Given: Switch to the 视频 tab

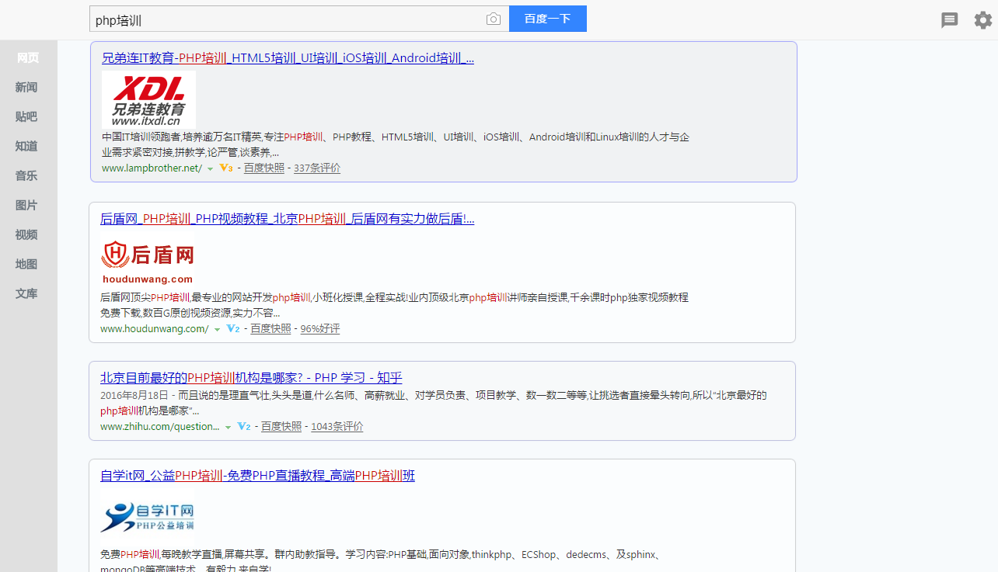Looking at the screenshot, I should pos(28,234).
